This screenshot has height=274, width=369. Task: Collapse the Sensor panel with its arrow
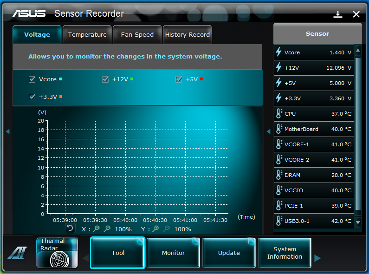pos(269,131)
